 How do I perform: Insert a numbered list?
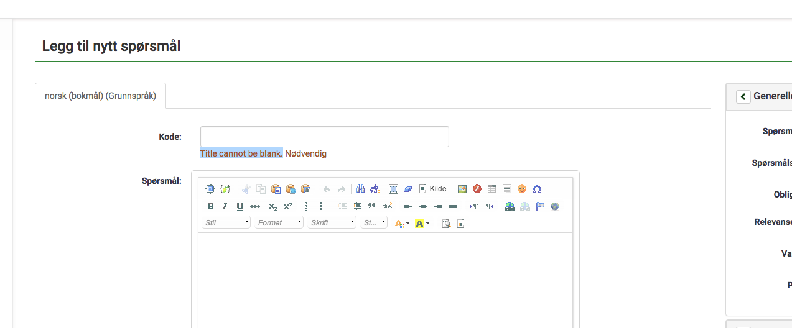pos(309,206)
